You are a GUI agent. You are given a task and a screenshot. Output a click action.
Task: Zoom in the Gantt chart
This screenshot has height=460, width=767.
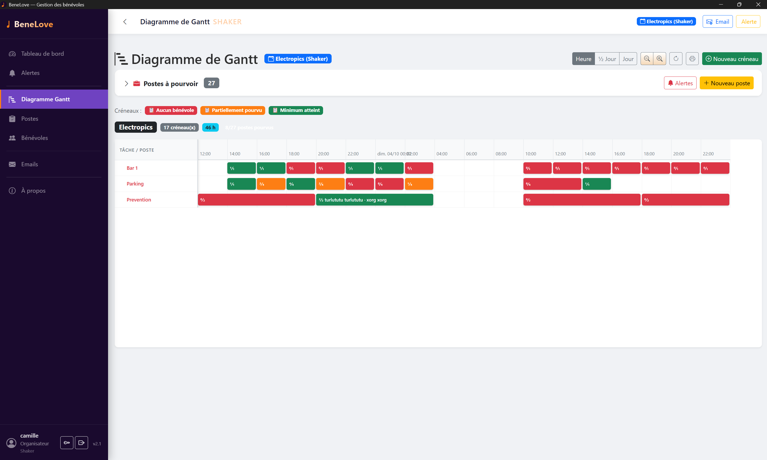point(660,59)
